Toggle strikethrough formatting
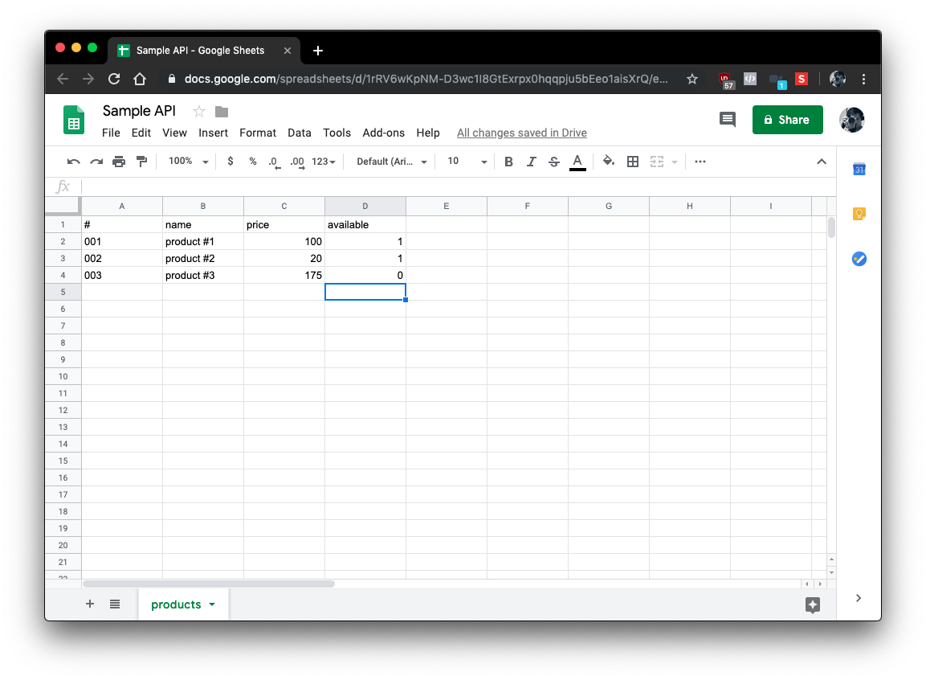926x680 pixels. coord(554,162)
